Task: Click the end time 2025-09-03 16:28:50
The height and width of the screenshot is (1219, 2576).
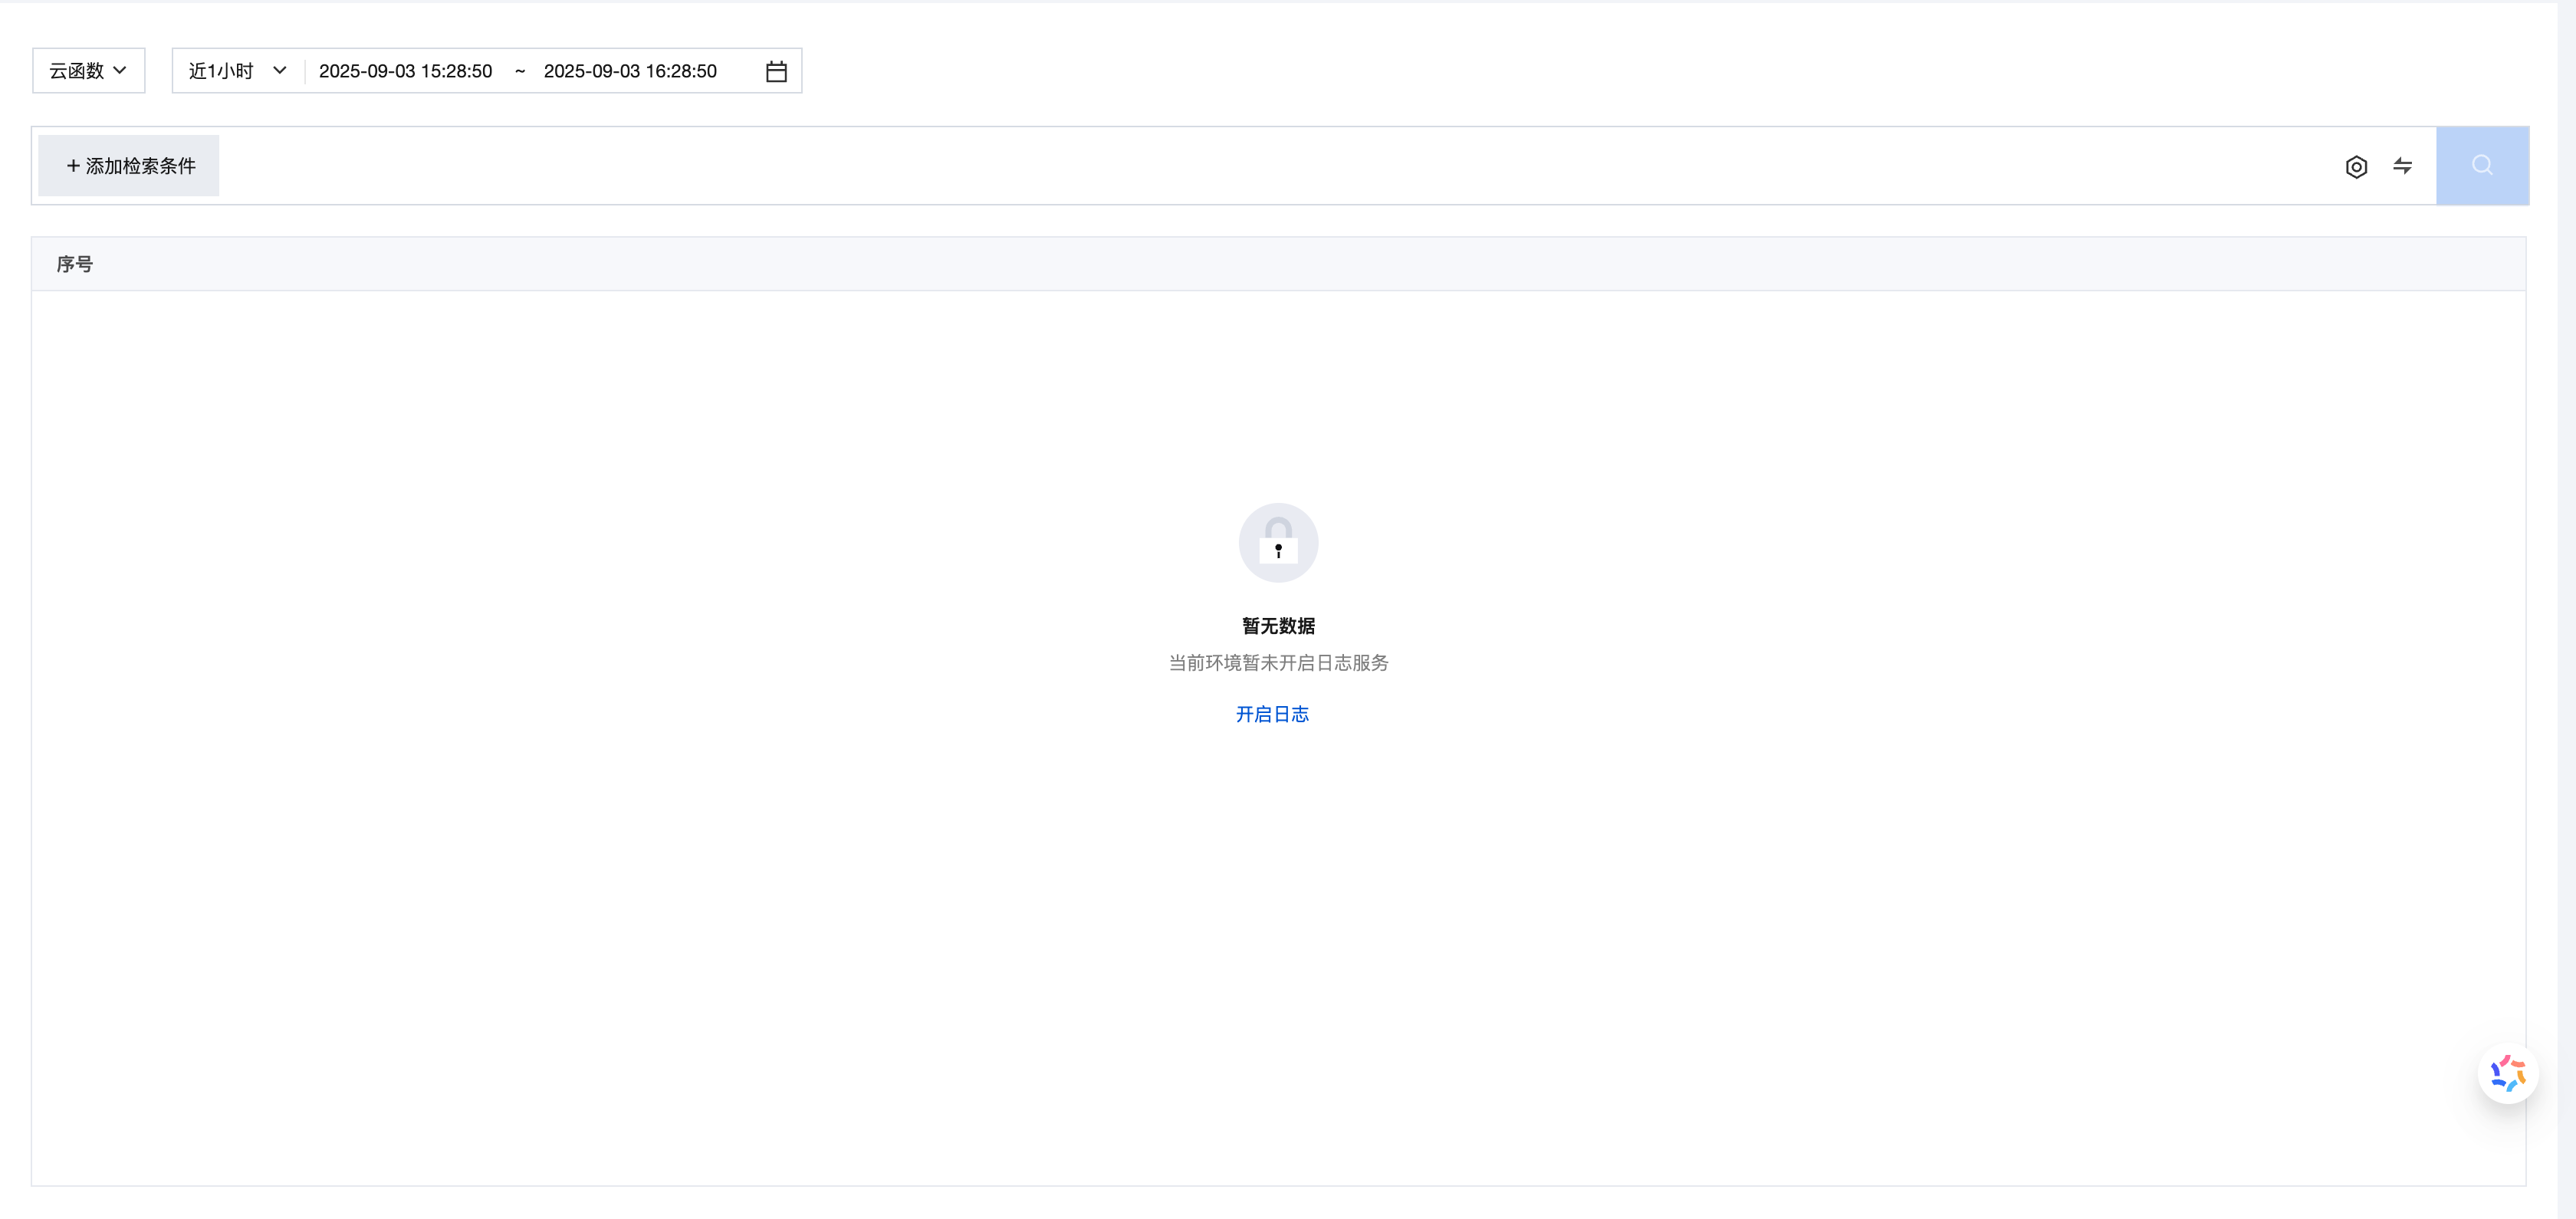Action: pos(630,71)
